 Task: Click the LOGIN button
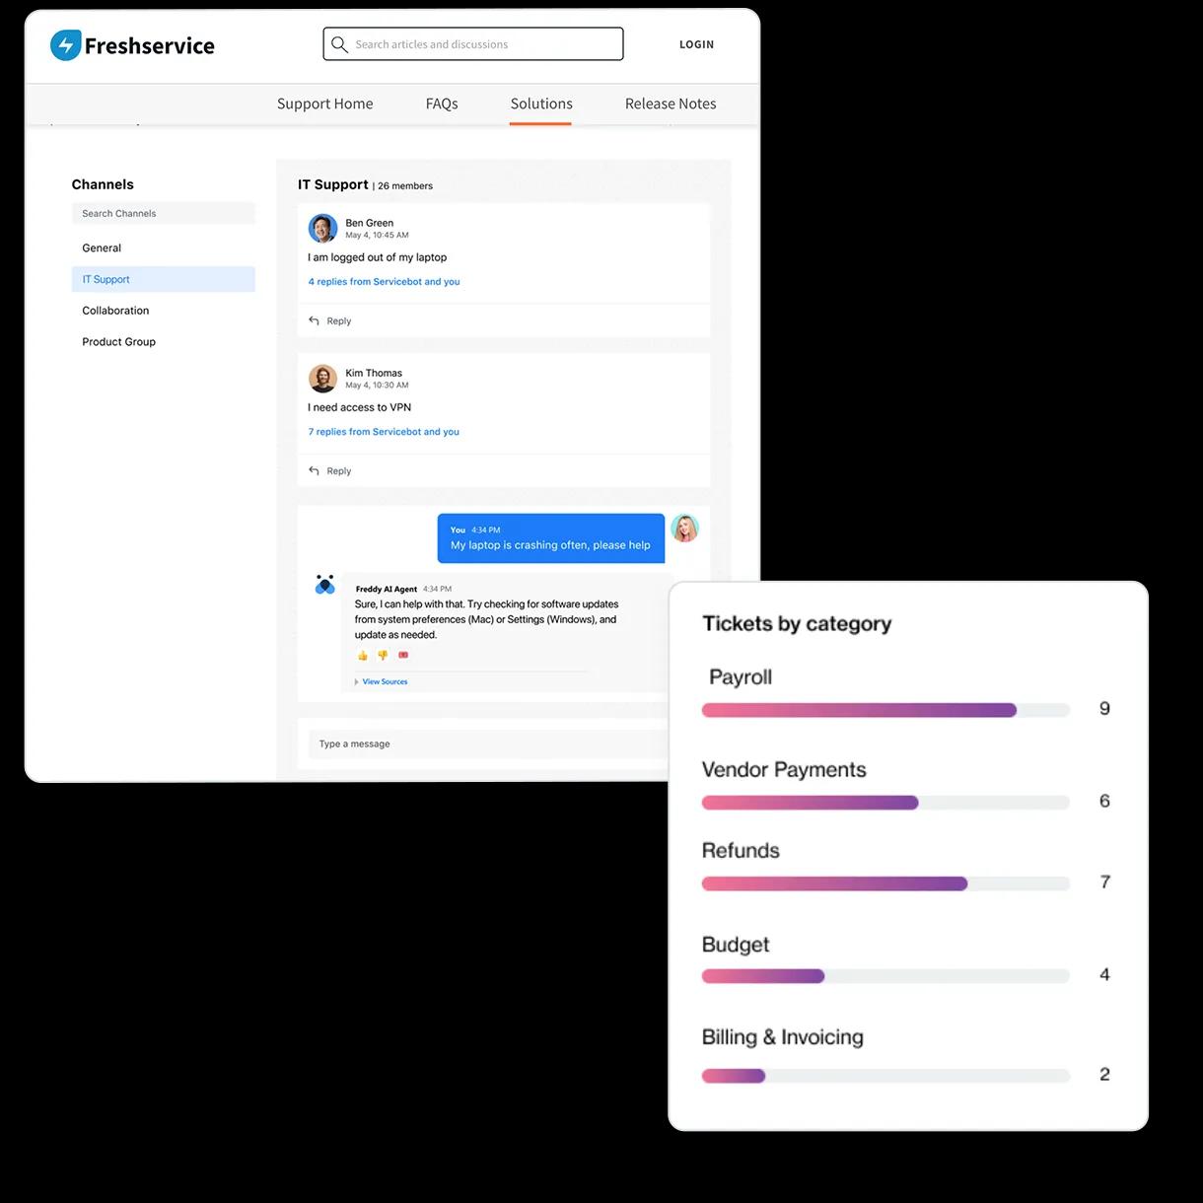point(696,44)
